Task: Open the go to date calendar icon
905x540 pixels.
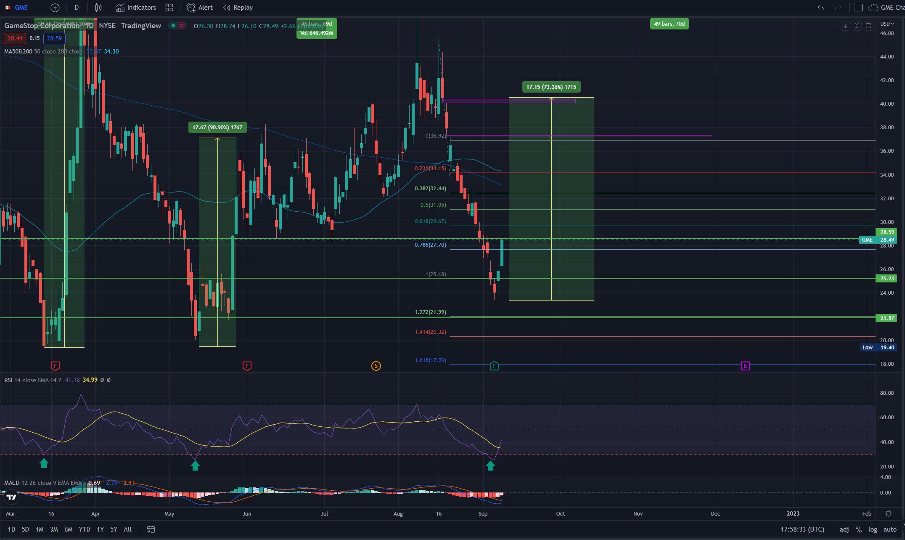Action: click(x=151, y=529)
